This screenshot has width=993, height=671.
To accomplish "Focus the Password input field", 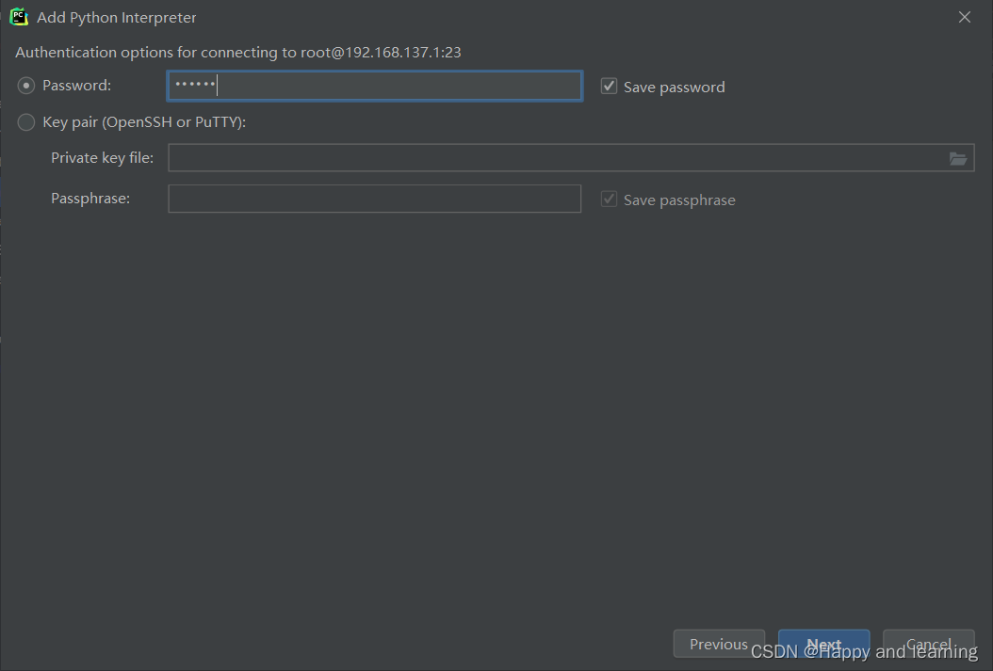I will pos(374,86).
